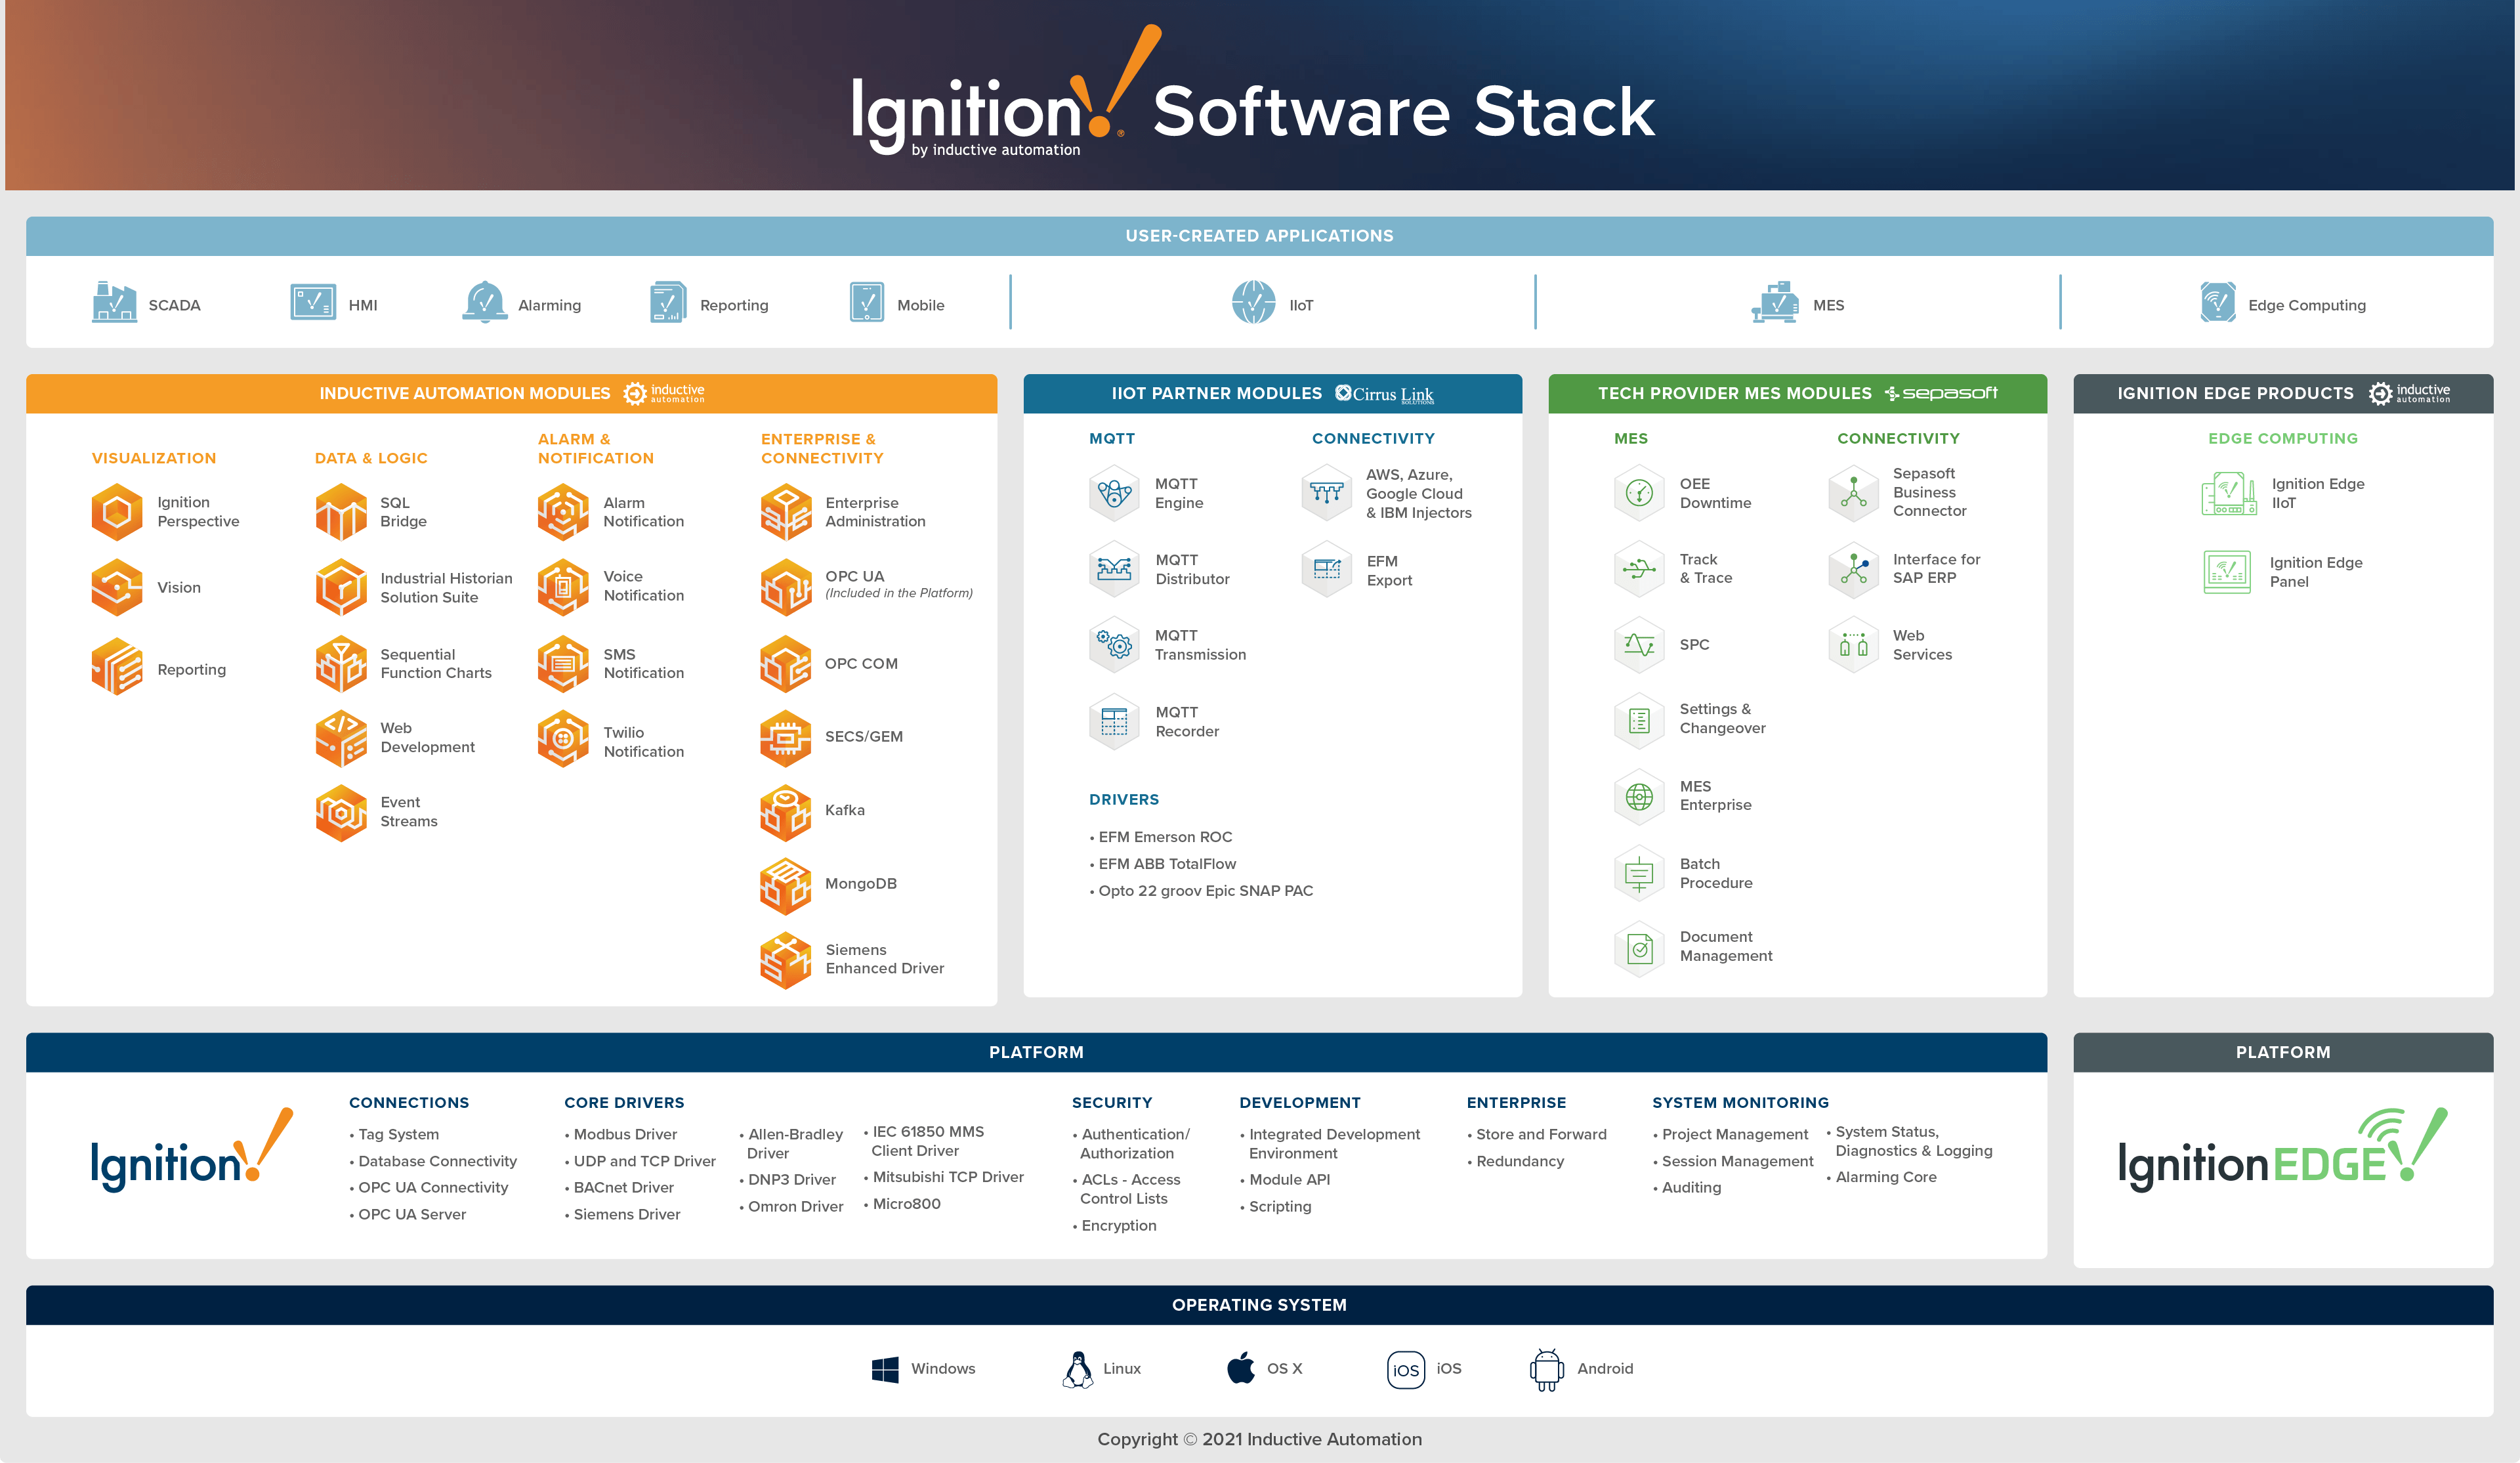Image resolution: width=2520 pixels, height=1463 pixels.
Task: Select the Voice Notification module icon
Action: [563, 587]
